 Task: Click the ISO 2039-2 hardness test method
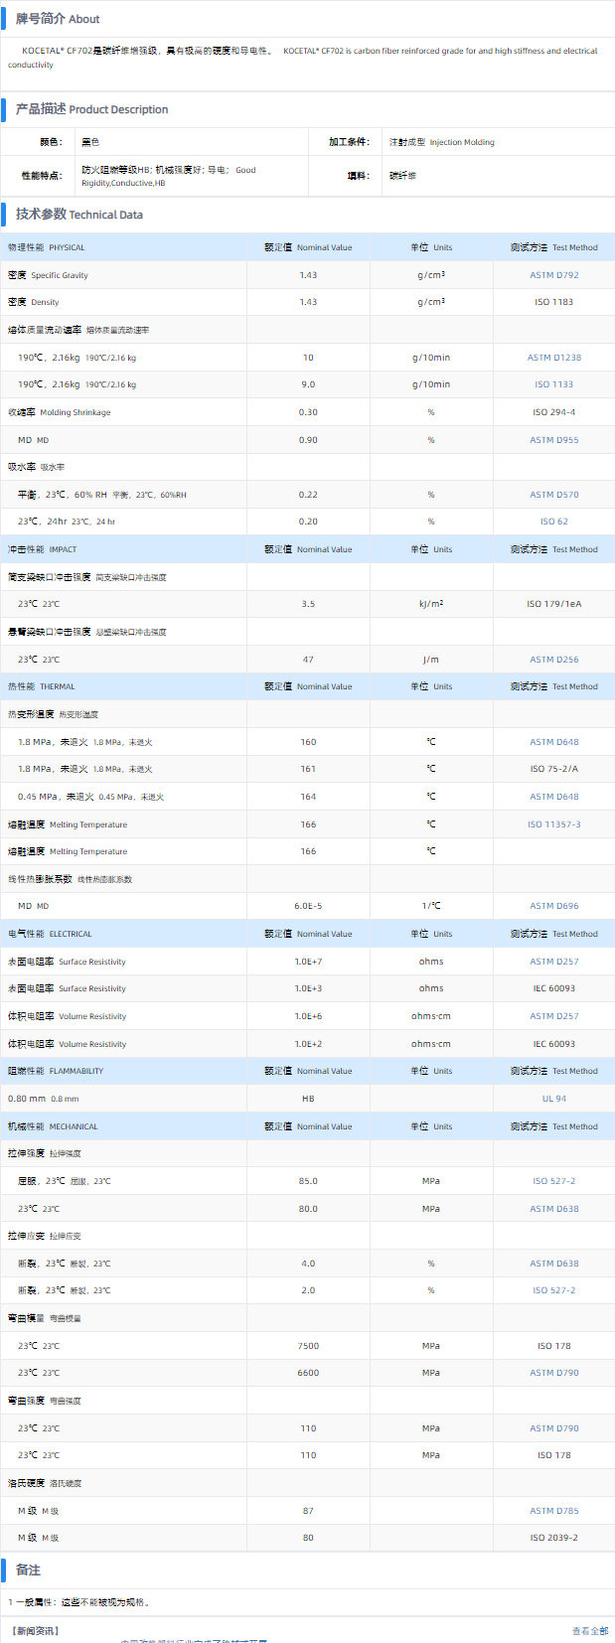coord(553,1538)
